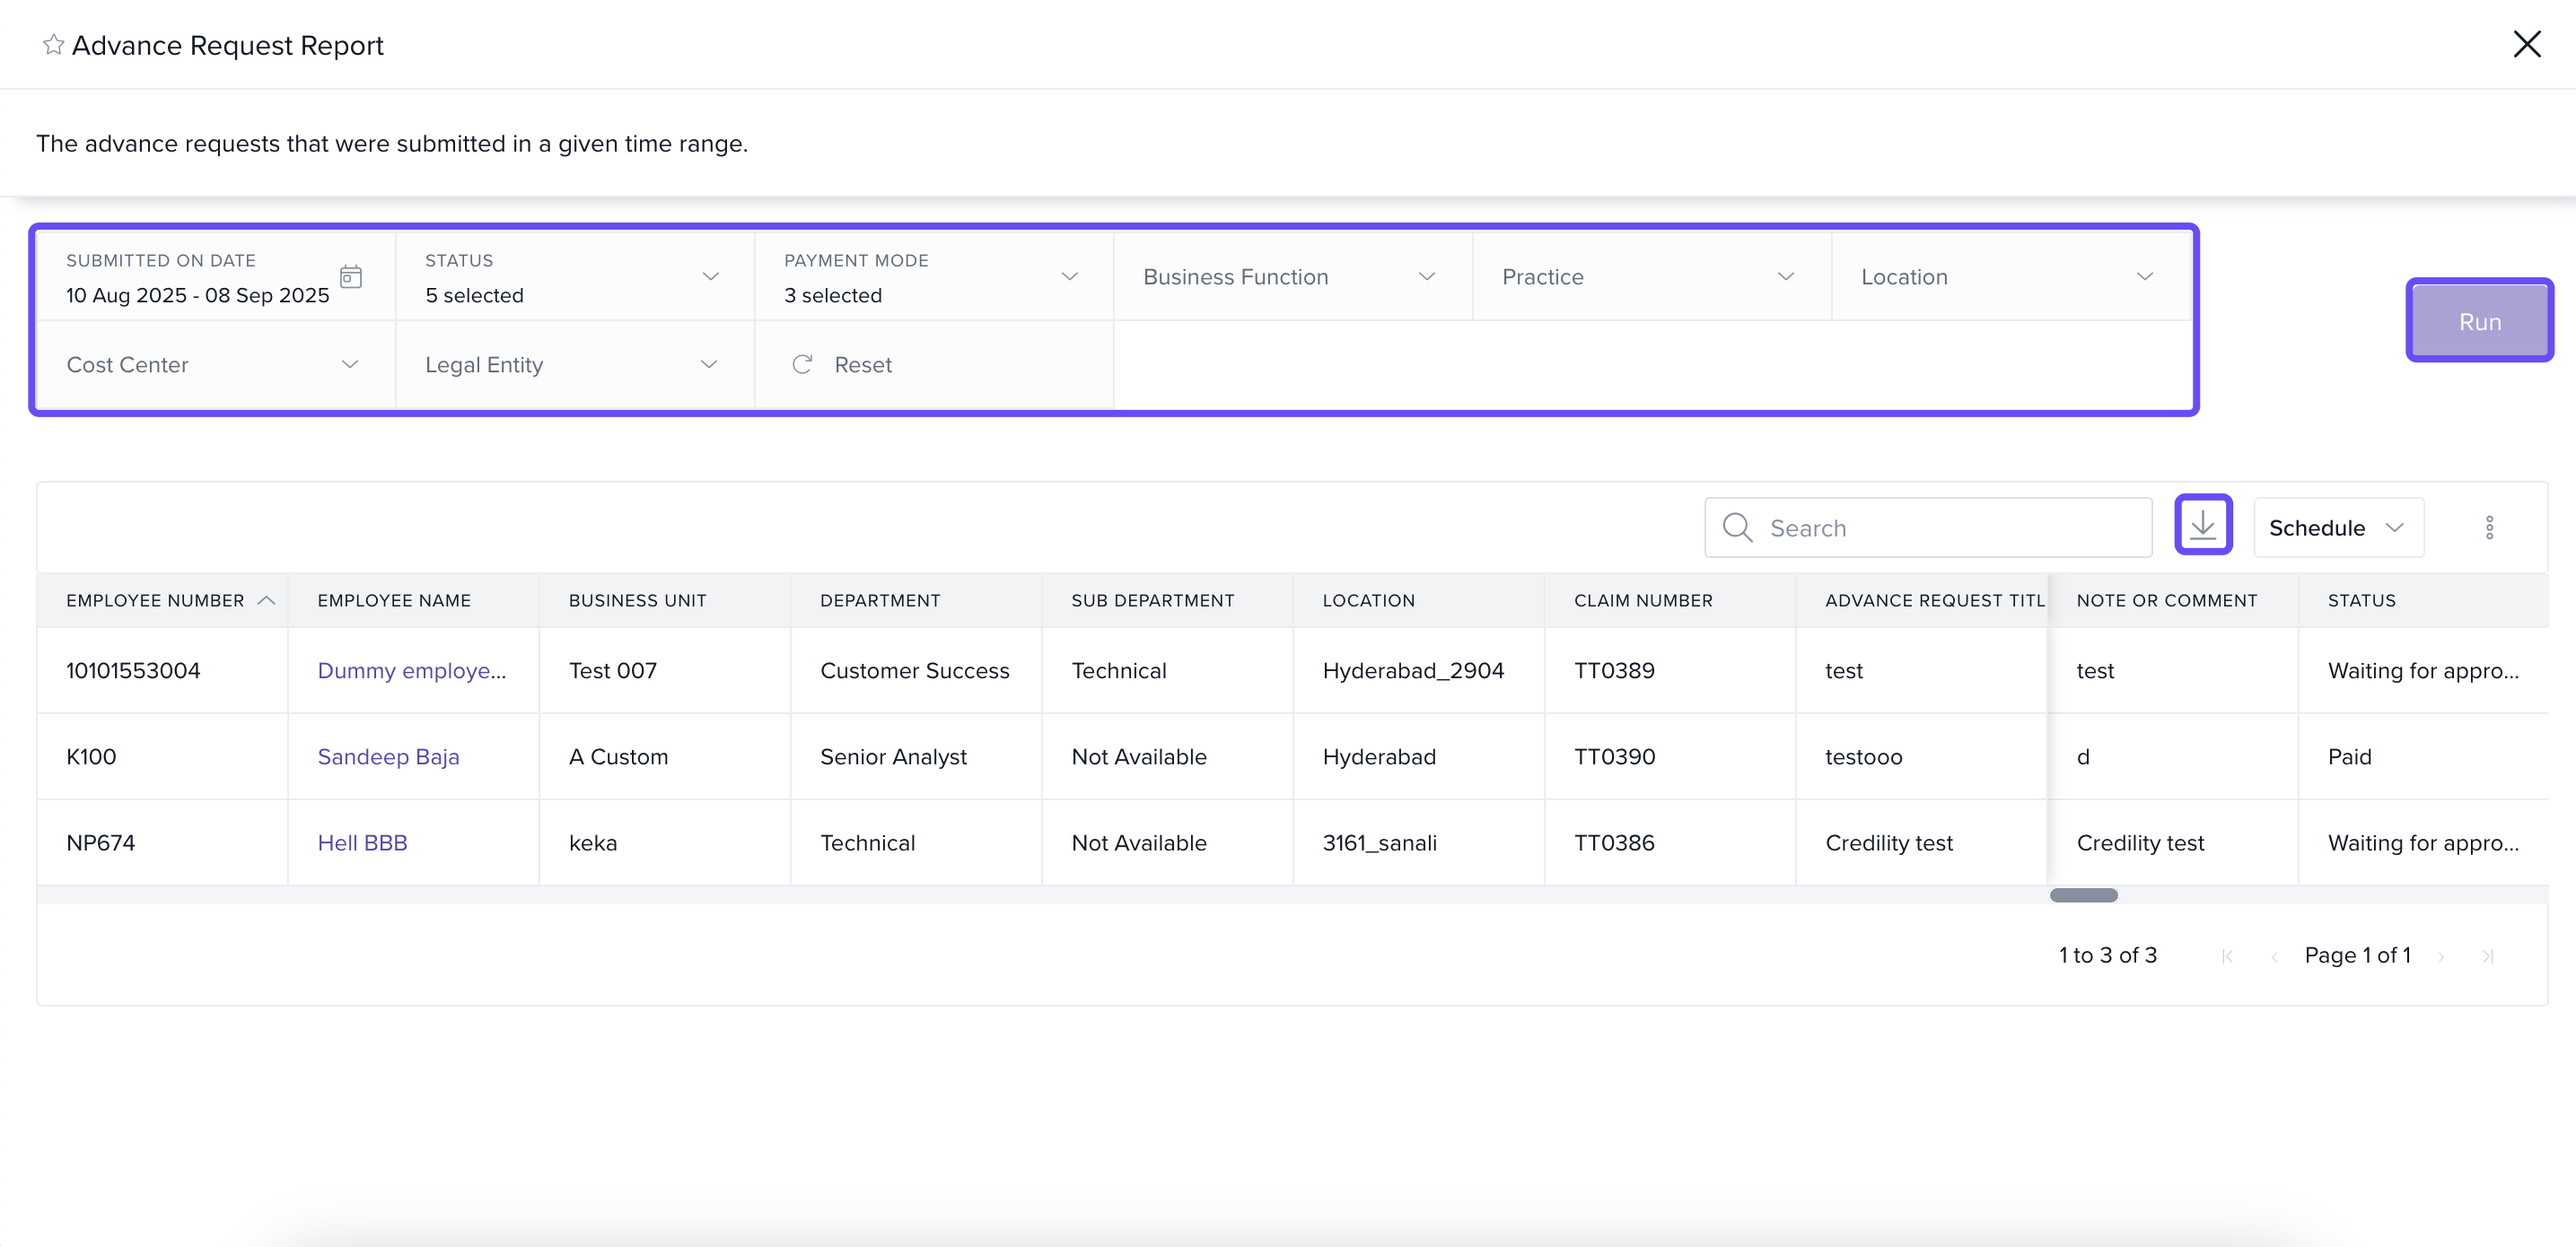Sort by the Claim Number column header

[1642, 600]
